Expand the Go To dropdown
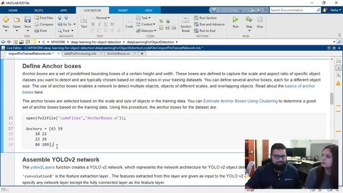Screen dimensions: 343x193 [x=74, y=24]
